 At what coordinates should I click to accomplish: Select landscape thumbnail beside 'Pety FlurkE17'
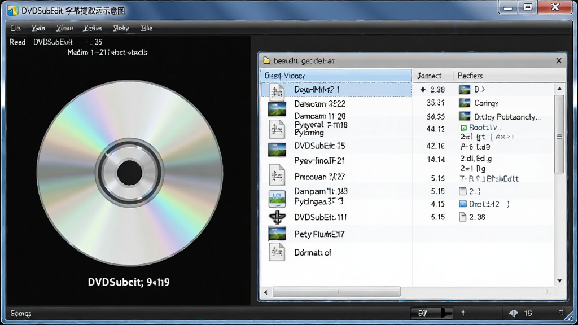[277, 234]
